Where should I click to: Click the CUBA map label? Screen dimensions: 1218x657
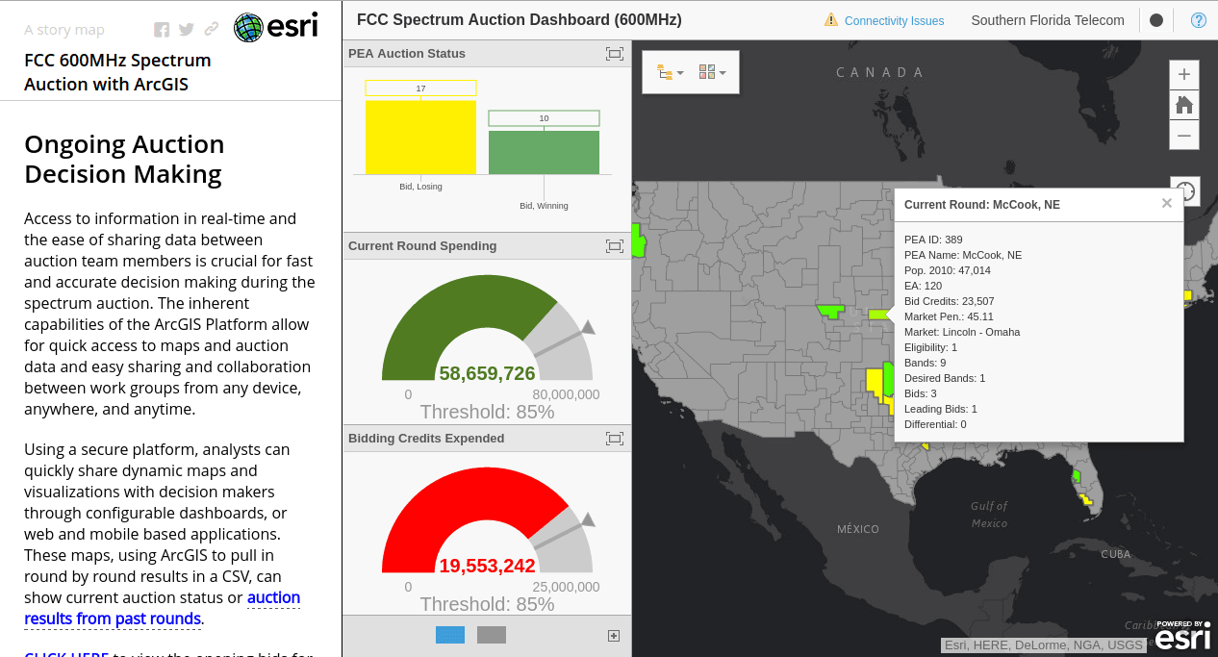pos(1116,554)
